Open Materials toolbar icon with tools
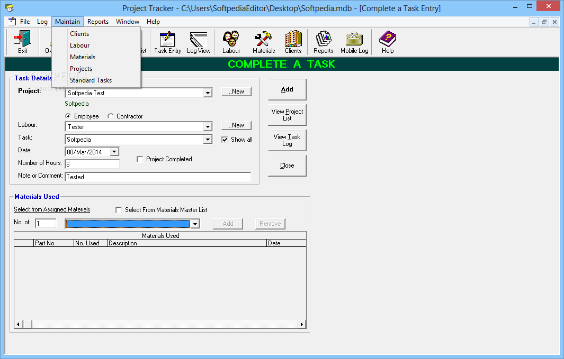 pos(264,42)
